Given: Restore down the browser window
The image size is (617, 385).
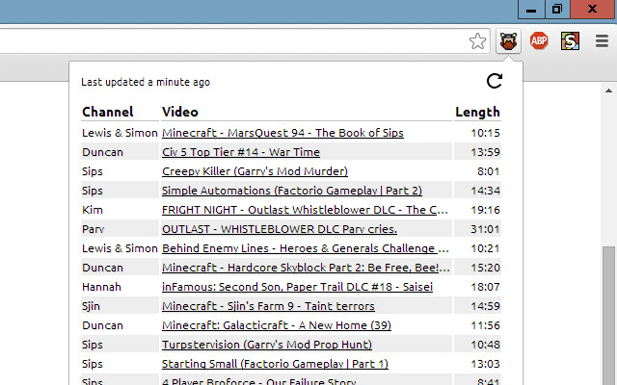Looking at the screenshot, I should 557,9.
